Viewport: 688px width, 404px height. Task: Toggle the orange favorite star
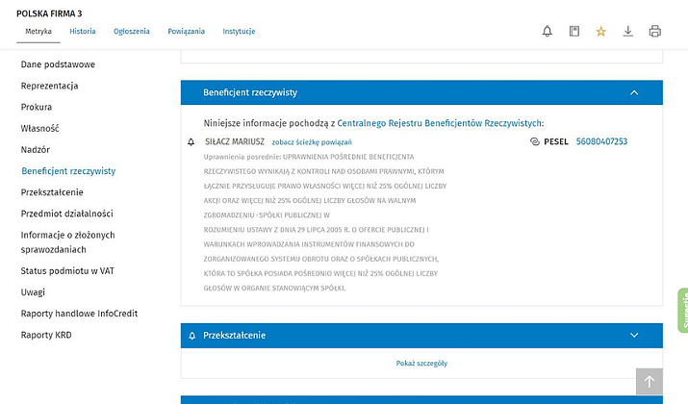pos(601,32)
